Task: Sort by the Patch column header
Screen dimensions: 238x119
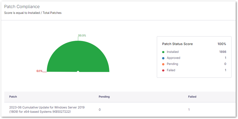Action: click(x=13, y=97)
